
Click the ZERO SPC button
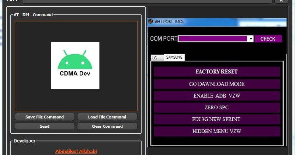(217, 107)
